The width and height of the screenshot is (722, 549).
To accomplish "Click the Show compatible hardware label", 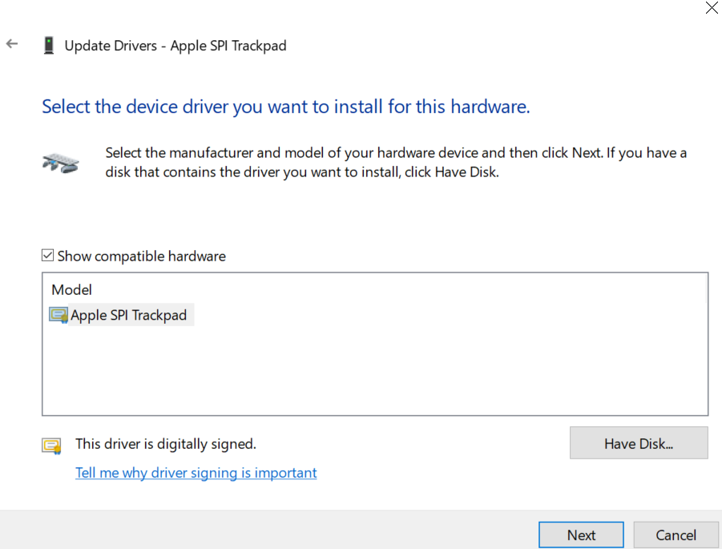I will pyautogui.click(x=142, y=256).
